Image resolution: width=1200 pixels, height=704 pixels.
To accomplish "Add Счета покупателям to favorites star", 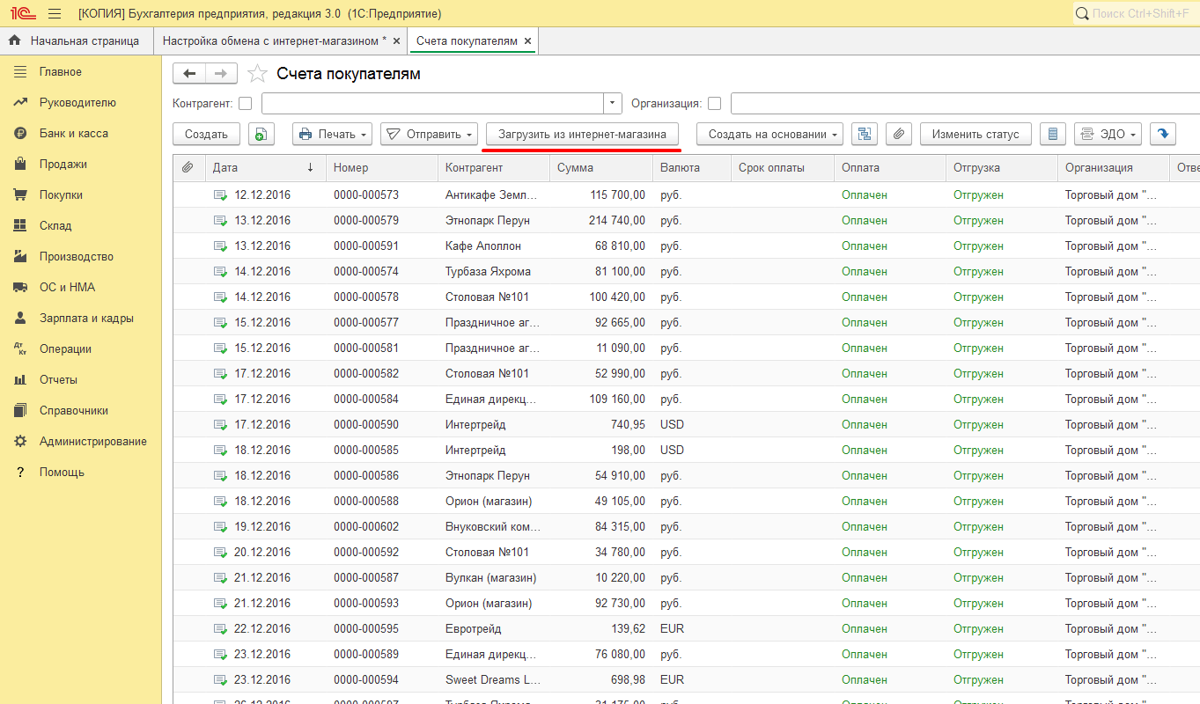I will tap(257, 74).
